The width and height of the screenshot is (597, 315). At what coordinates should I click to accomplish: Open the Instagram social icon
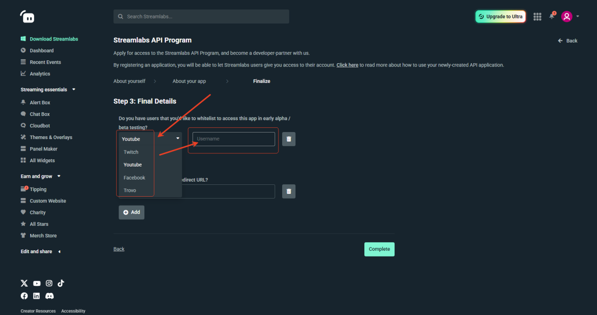(49, 283)
